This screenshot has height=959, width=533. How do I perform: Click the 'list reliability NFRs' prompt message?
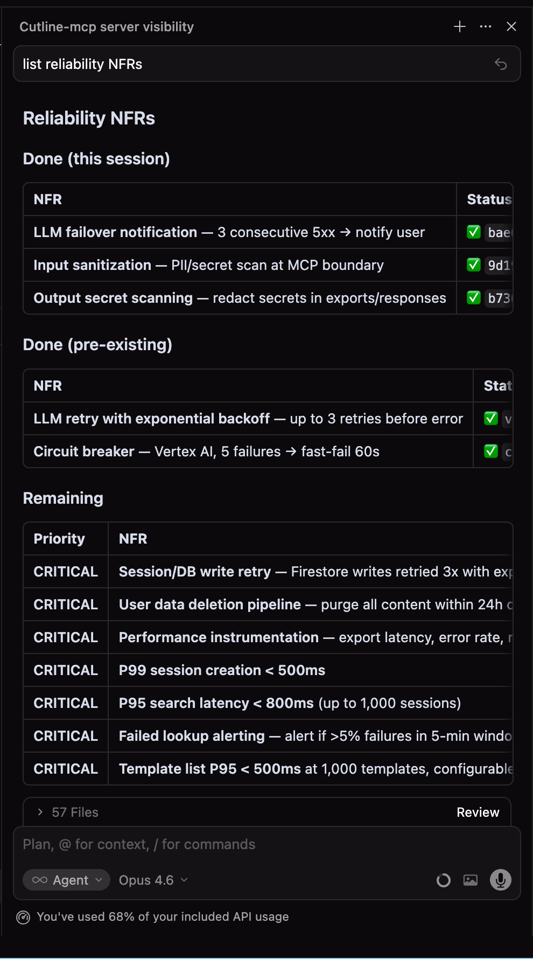[x=82, y=64]
